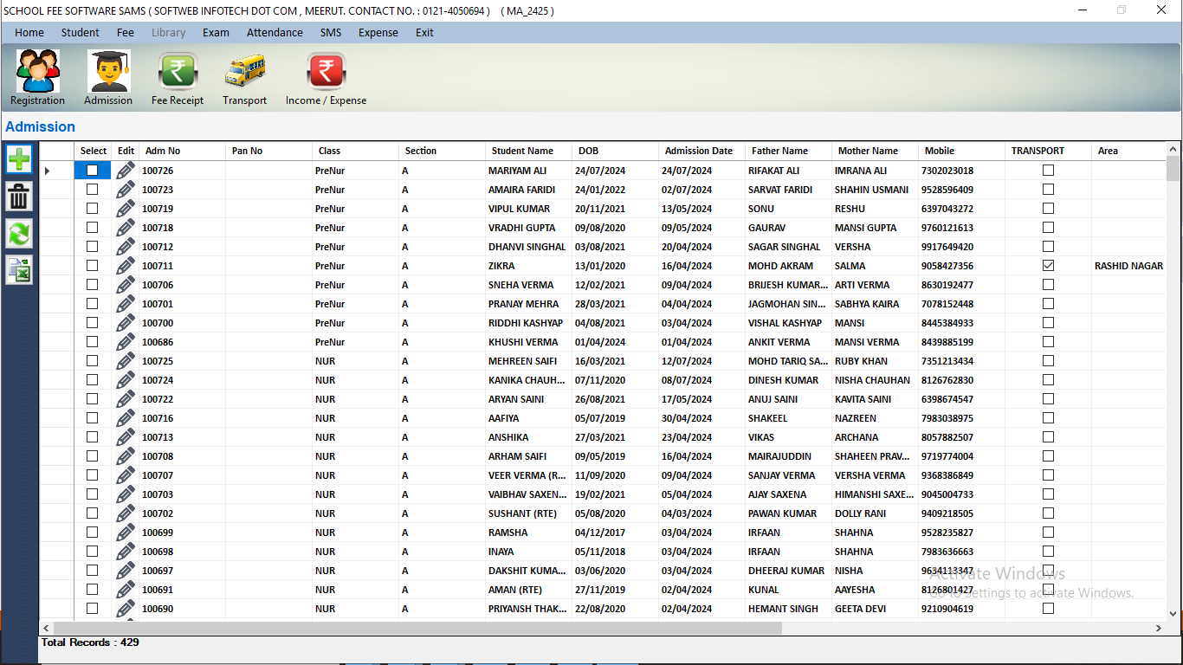Screen dimensions: 1183x665
Task: Click the Admission graduate icon
Action: (x=108, y=72)
